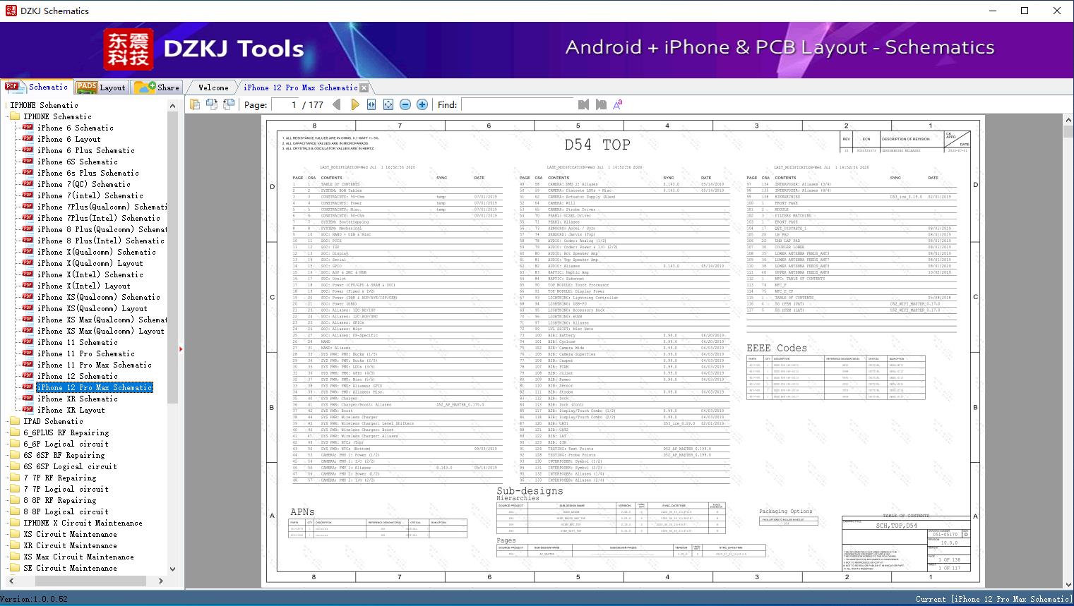Switch to the Welcome document tab

[213, 87]
